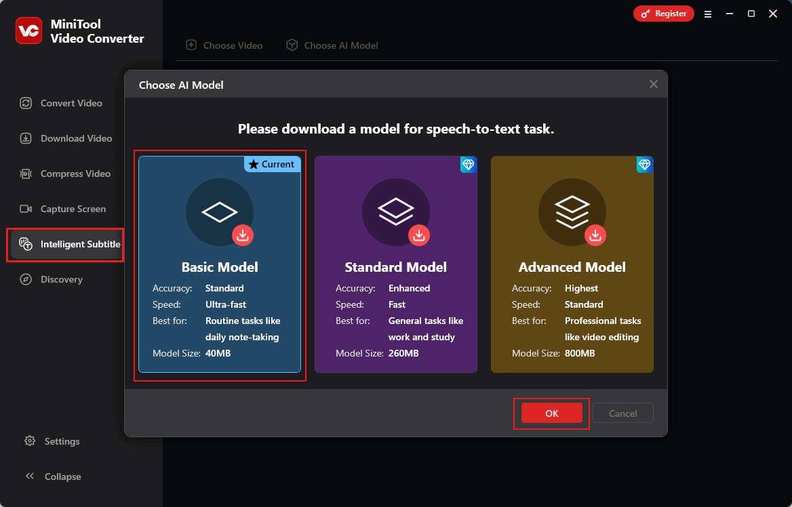792x507 pixels.
Task: Select the Standard Model title
Action: [395, 266]
